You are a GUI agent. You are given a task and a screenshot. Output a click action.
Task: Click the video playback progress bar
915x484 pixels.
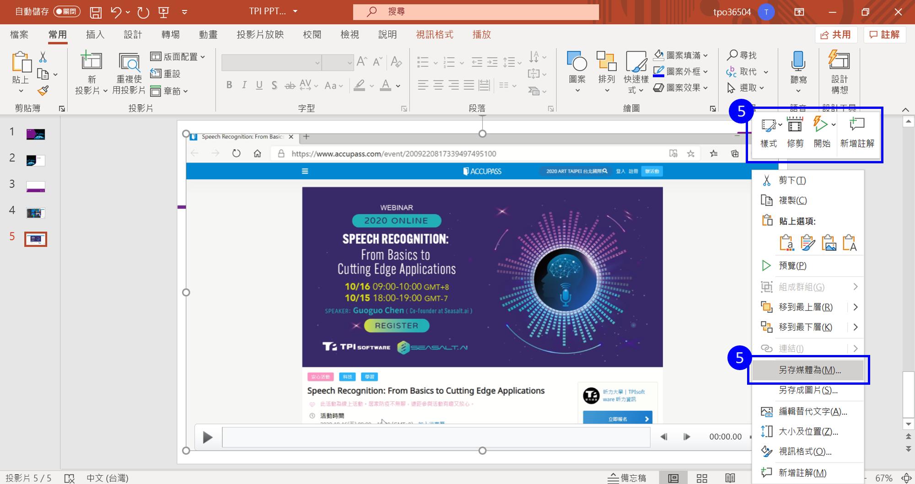point(436,437)
